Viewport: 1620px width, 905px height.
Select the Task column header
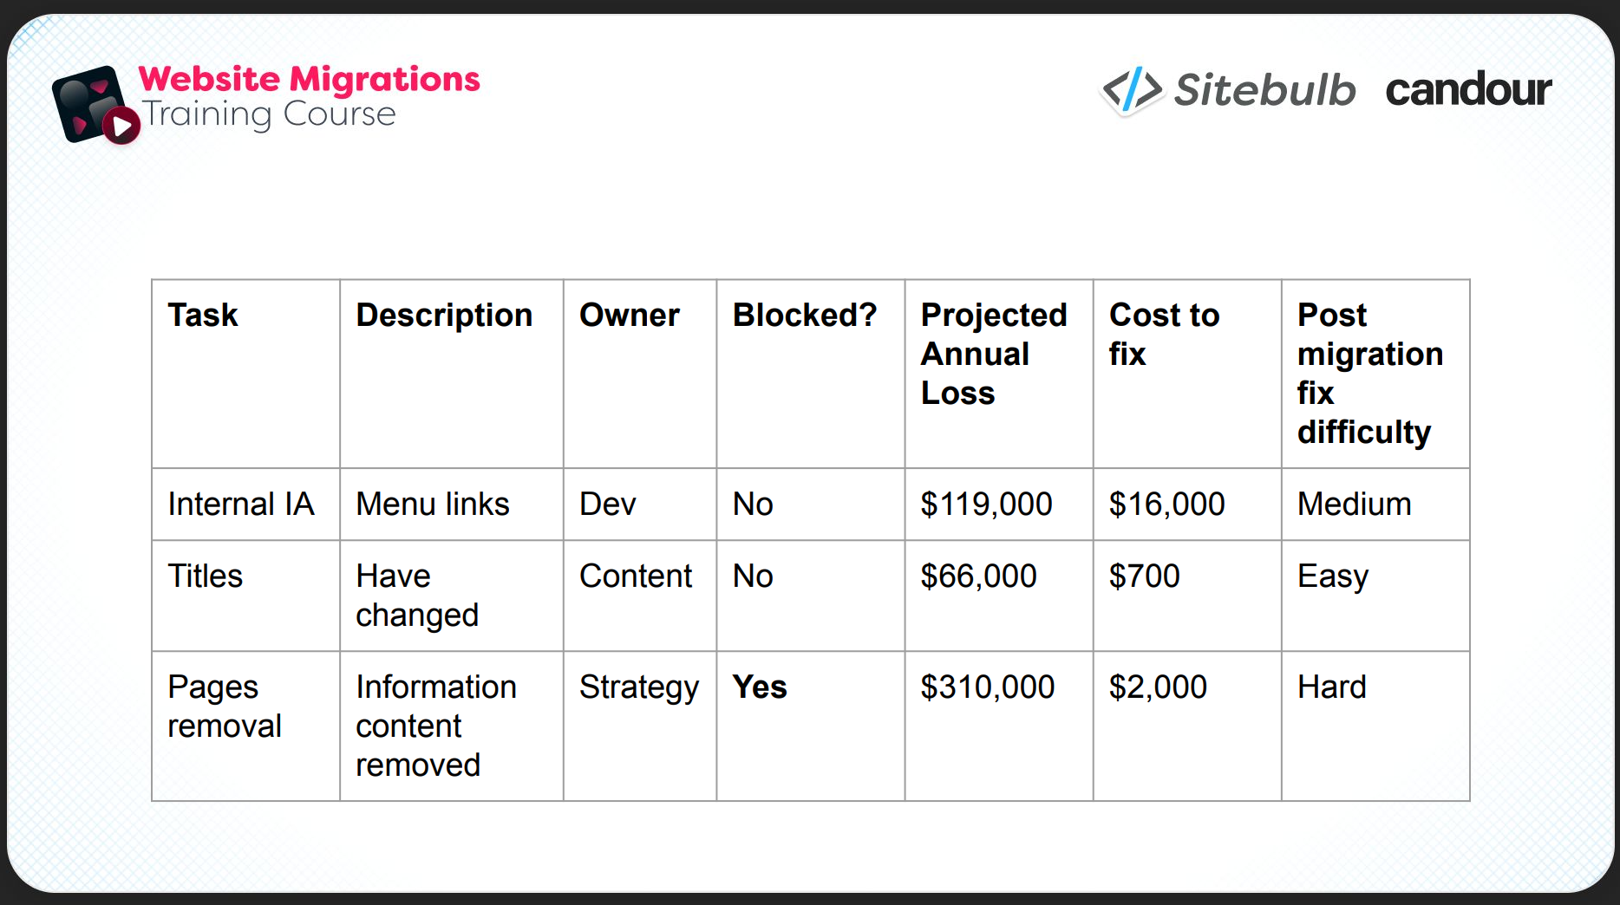click(203, 316)
